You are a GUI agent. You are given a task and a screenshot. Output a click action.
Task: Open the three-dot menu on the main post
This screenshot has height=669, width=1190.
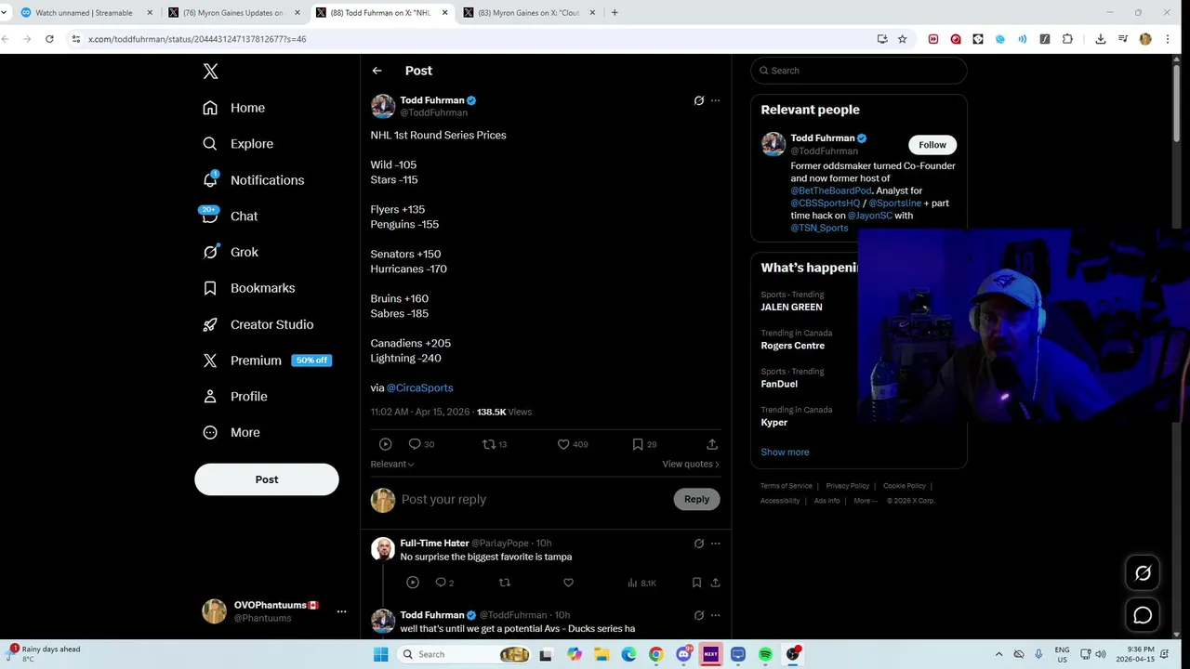click(x=715, y=100)
